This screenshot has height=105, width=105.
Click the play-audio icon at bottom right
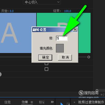[x=103, y=94]
